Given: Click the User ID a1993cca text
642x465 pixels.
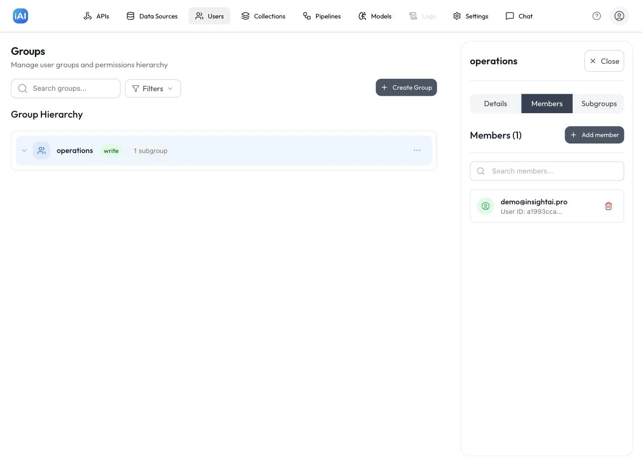Looking at the screenshot, I should (531, 211).
